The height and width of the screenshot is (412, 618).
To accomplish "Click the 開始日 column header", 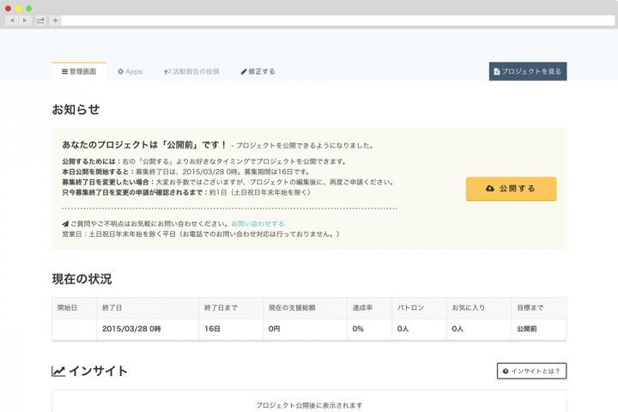I will tap(74, 308).
